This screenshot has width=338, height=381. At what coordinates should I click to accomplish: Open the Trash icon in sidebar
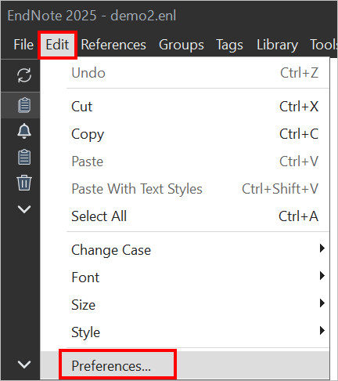click(24, 183)
